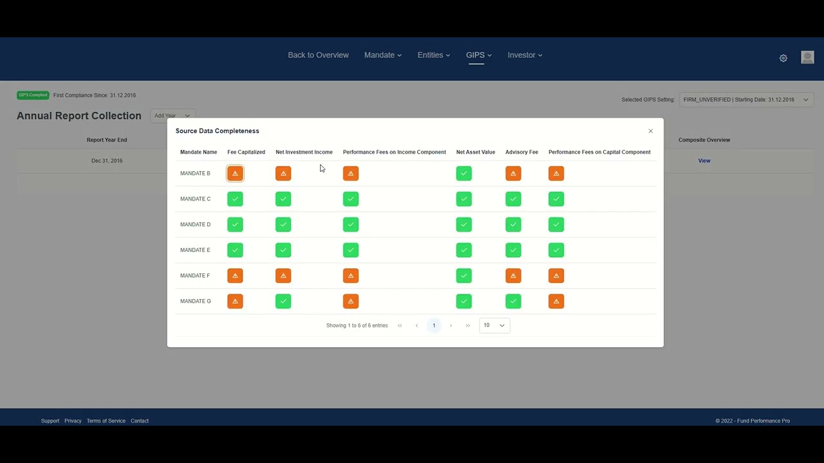
Task: Close the Source Data Completeness dialog
Action: point(651,131)
